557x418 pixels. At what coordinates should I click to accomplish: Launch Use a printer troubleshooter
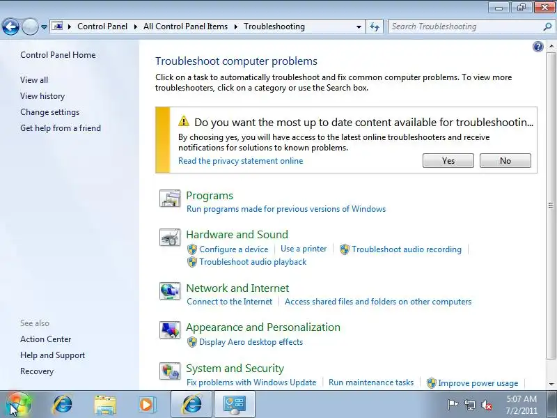304,249
